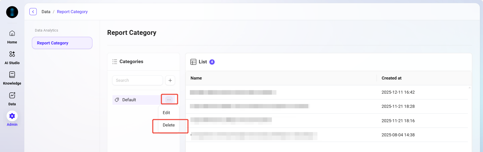Choose Edit from the category menu
Viewport: 483px width, 152px height.
(166, 113)
